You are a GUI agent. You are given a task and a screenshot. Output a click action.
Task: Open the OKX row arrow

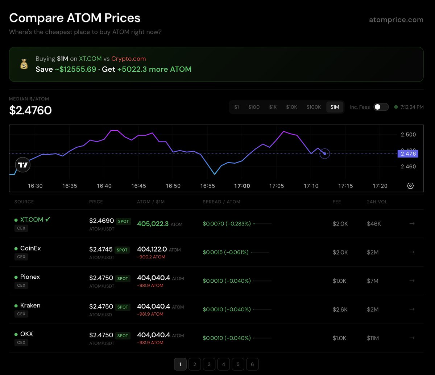(x=412, y=338)
